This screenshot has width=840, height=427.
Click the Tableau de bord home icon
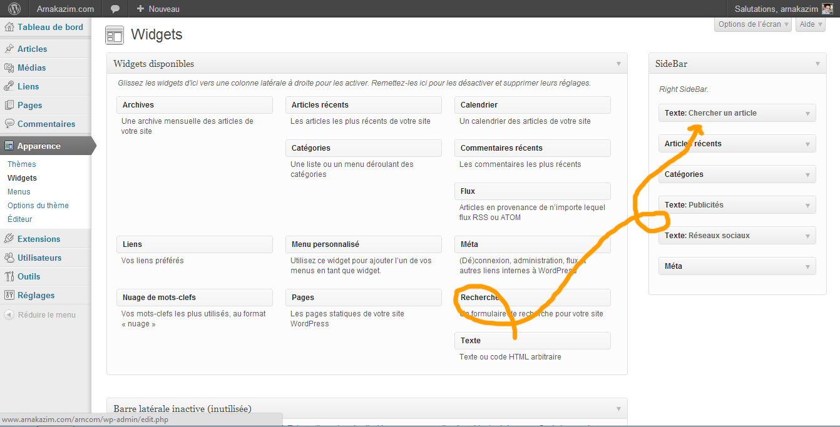pyautogui.click(x=9, y=28)
